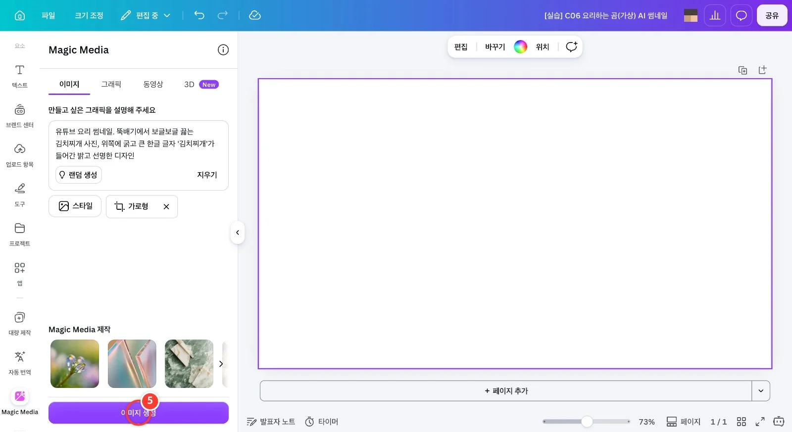Switch to 동영상 tab
The width and height of the screenshot is (792, 432).
click(153, 84)
